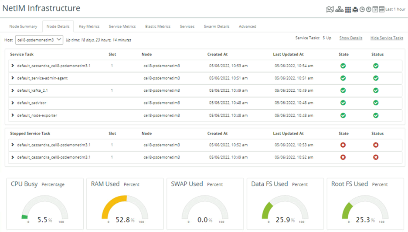Click Created At header in running tasks table
Viewport: 408px width, 232px height.
[217, 54]
